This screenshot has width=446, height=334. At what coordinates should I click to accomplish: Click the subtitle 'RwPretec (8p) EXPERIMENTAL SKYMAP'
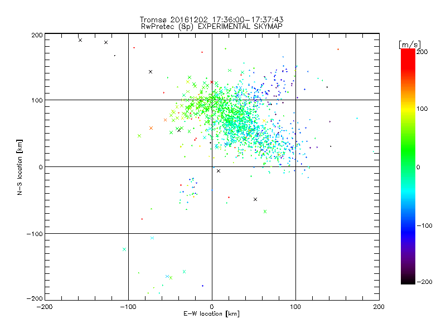tap(212, 27)
